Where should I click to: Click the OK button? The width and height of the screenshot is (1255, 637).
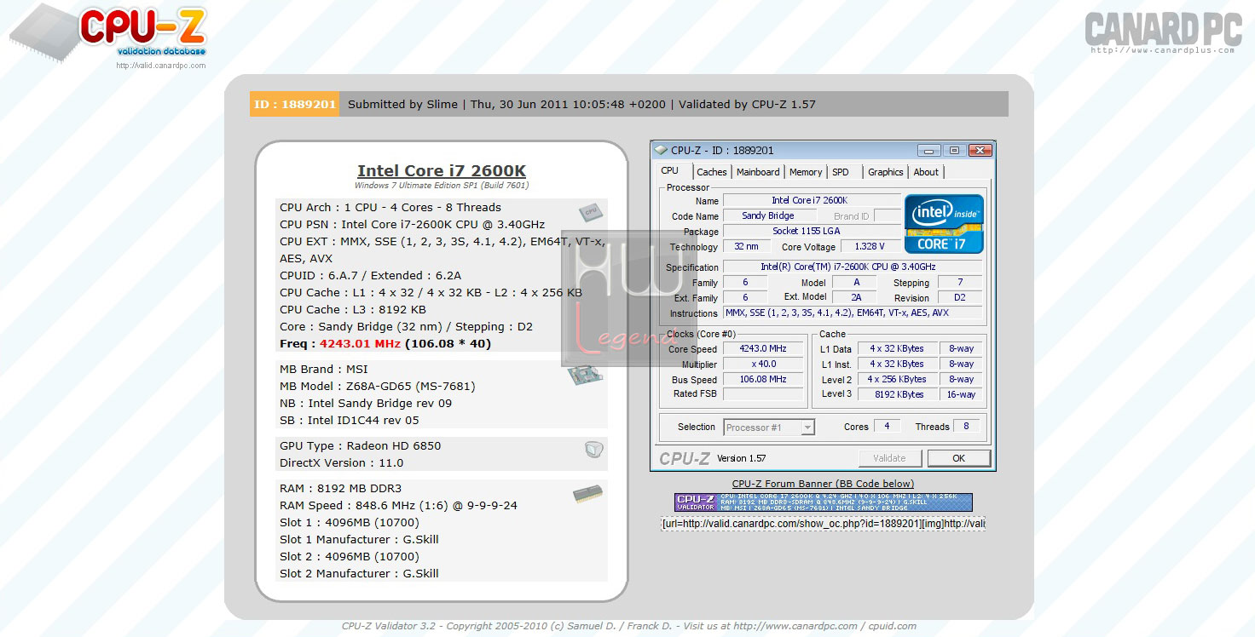click(x=958, y=458)
